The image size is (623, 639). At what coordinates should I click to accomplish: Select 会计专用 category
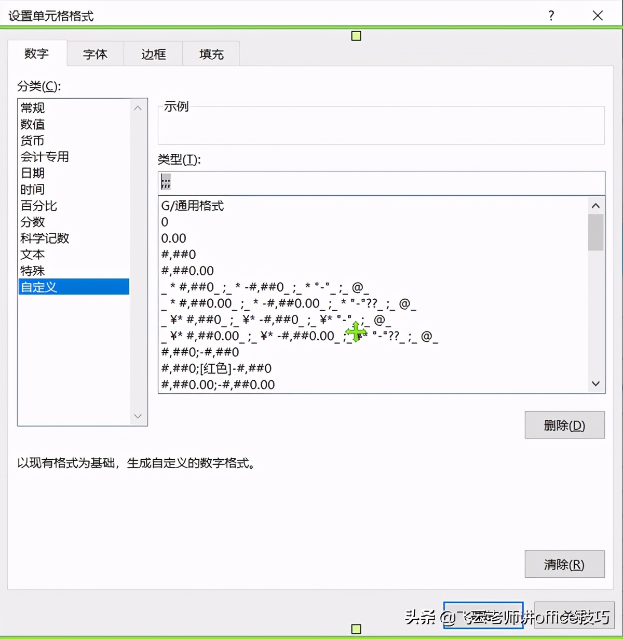click(45, 156)
